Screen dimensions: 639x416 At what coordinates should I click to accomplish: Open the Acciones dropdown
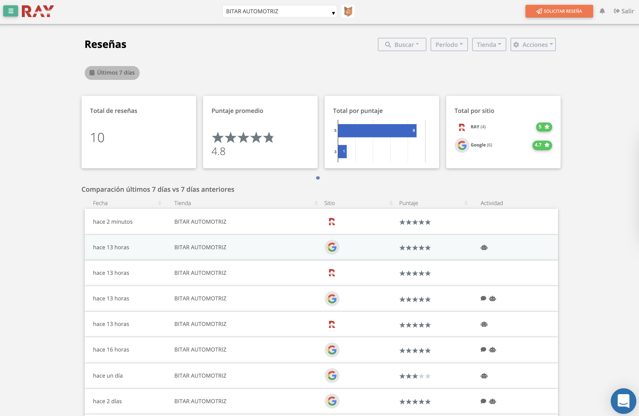533,44
